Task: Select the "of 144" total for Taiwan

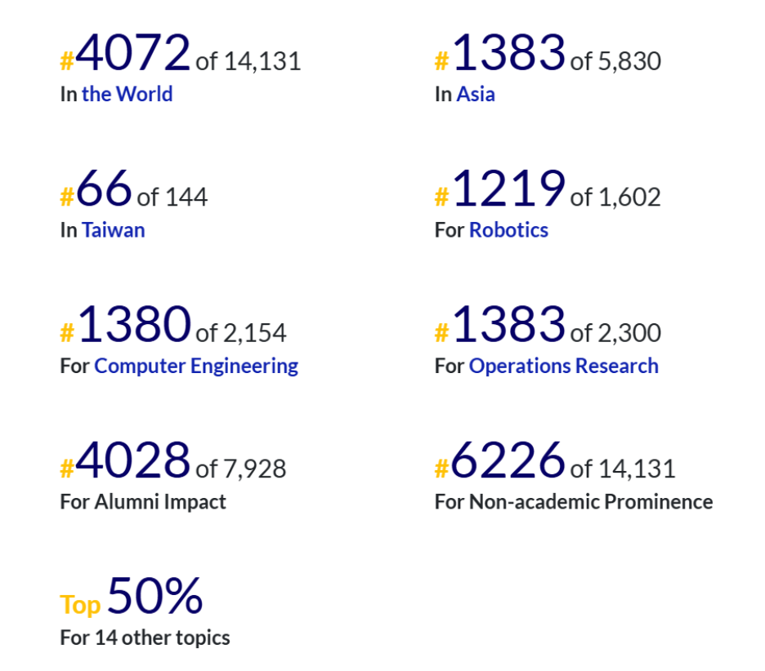Action: 172,197
